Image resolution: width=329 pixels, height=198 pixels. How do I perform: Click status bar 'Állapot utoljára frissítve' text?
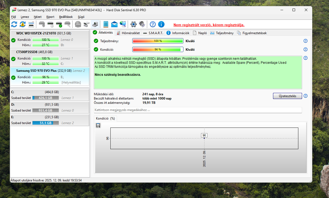coord(46,180)
